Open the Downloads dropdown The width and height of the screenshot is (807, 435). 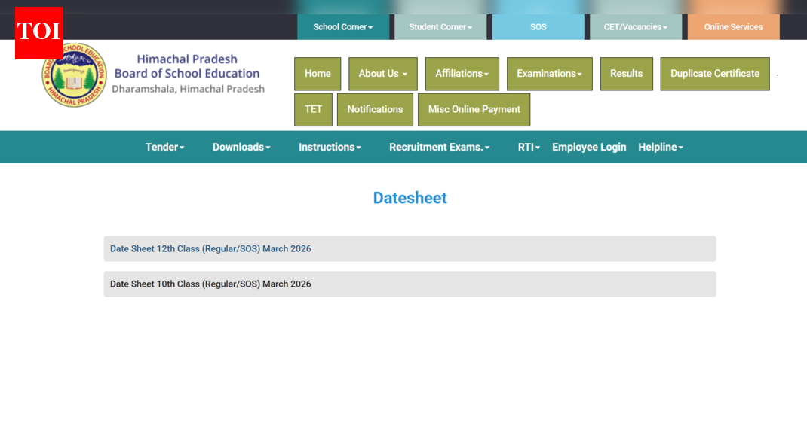pyautogui.click(x=241, y=147)
